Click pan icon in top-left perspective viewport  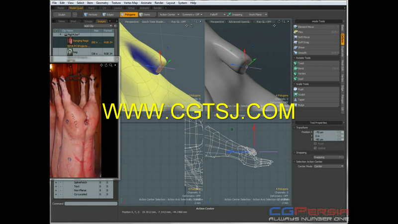(x=187, y=26)
